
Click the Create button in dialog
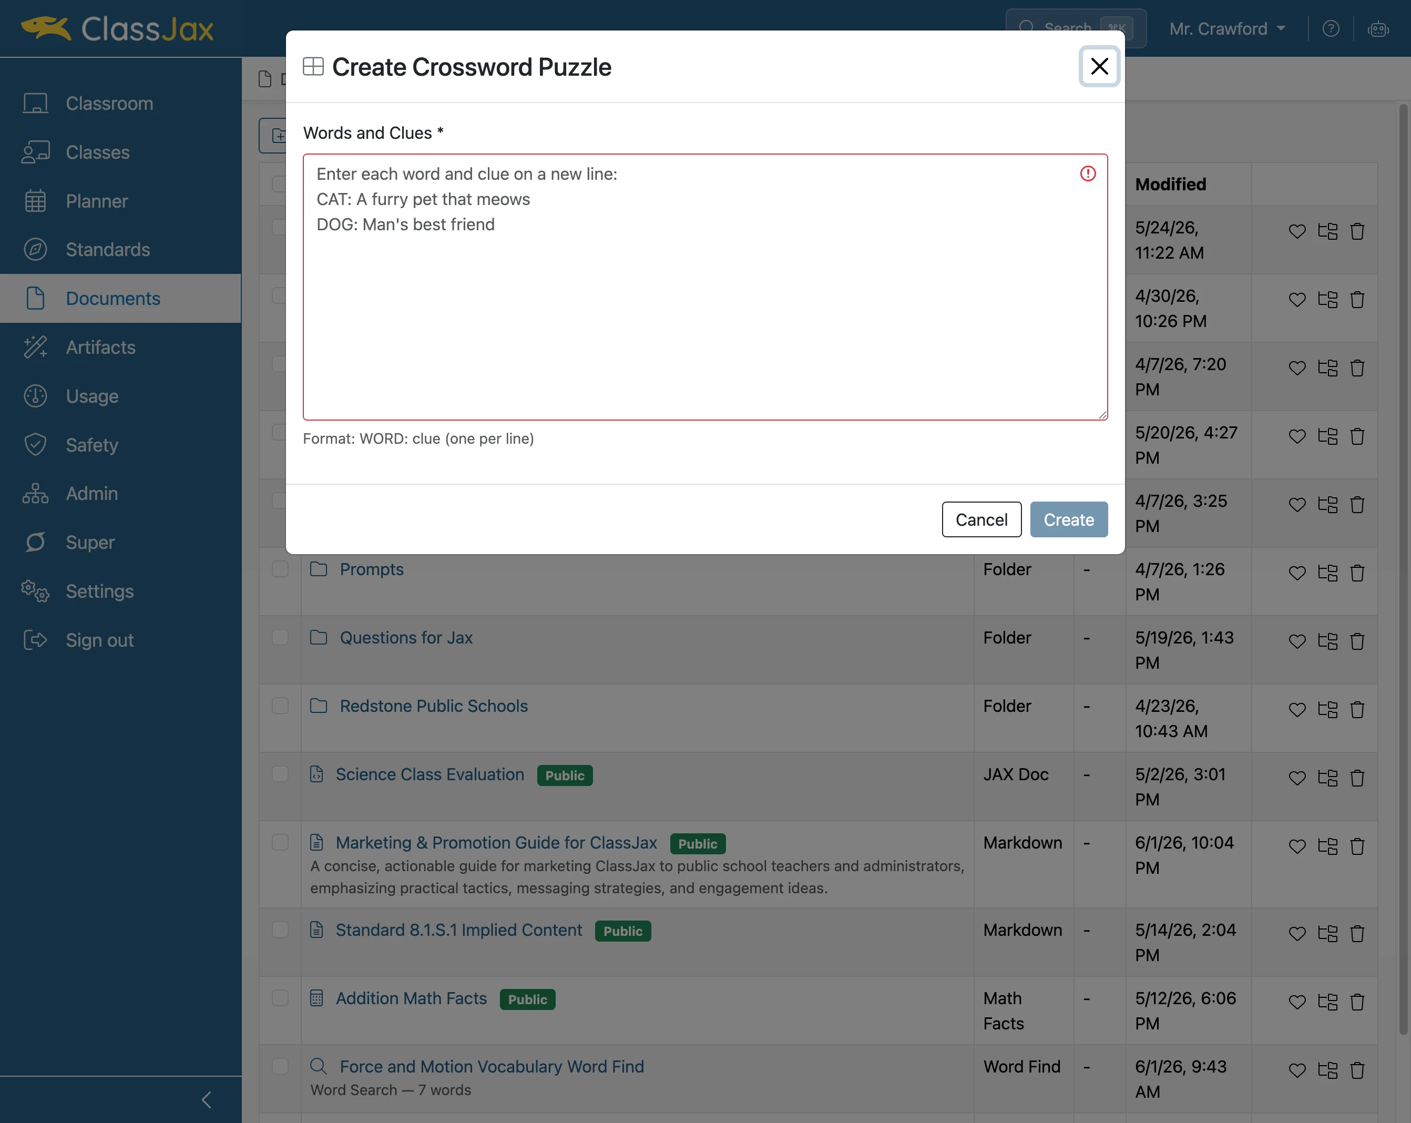click(x=1069, y=519)
